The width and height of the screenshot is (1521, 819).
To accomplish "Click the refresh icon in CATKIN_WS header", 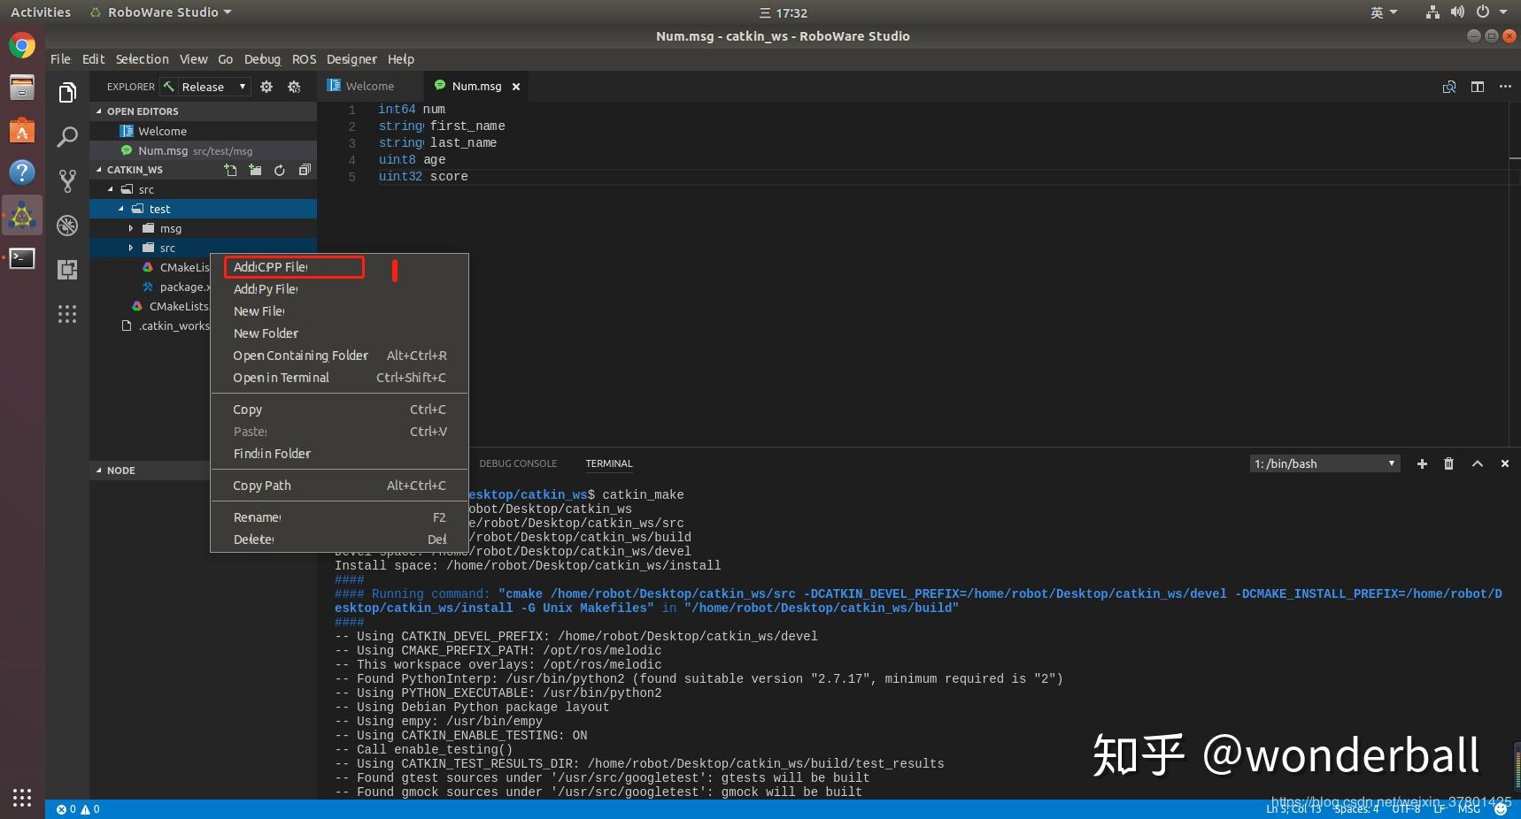I will (280, 170).
